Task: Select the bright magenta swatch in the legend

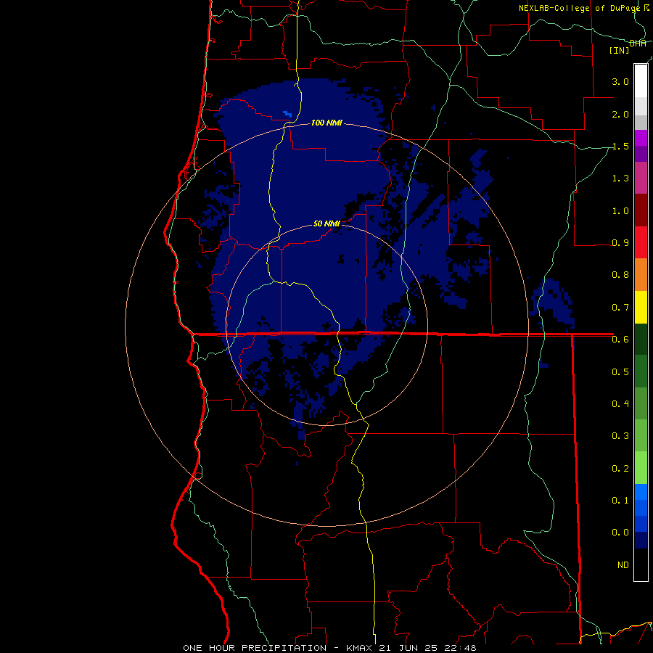Action: point(641,138)
